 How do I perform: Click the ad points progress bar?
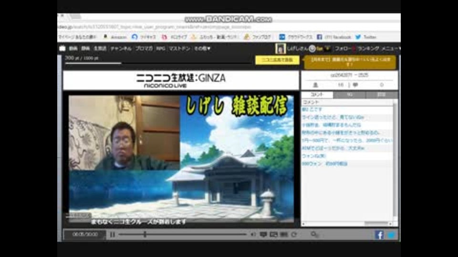pos(158,63)
